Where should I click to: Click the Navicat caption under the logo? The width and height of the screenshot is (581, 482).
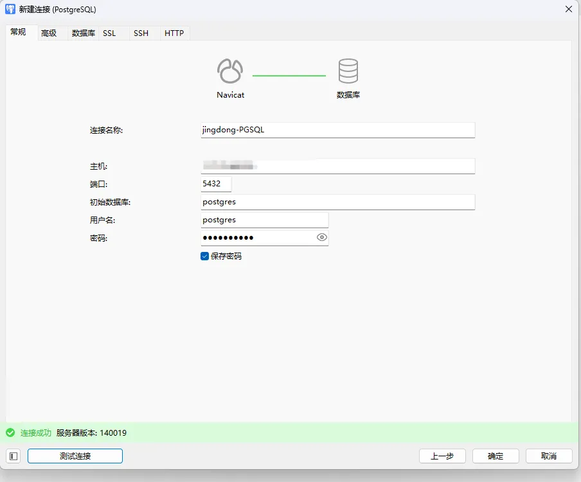(231, 95)
